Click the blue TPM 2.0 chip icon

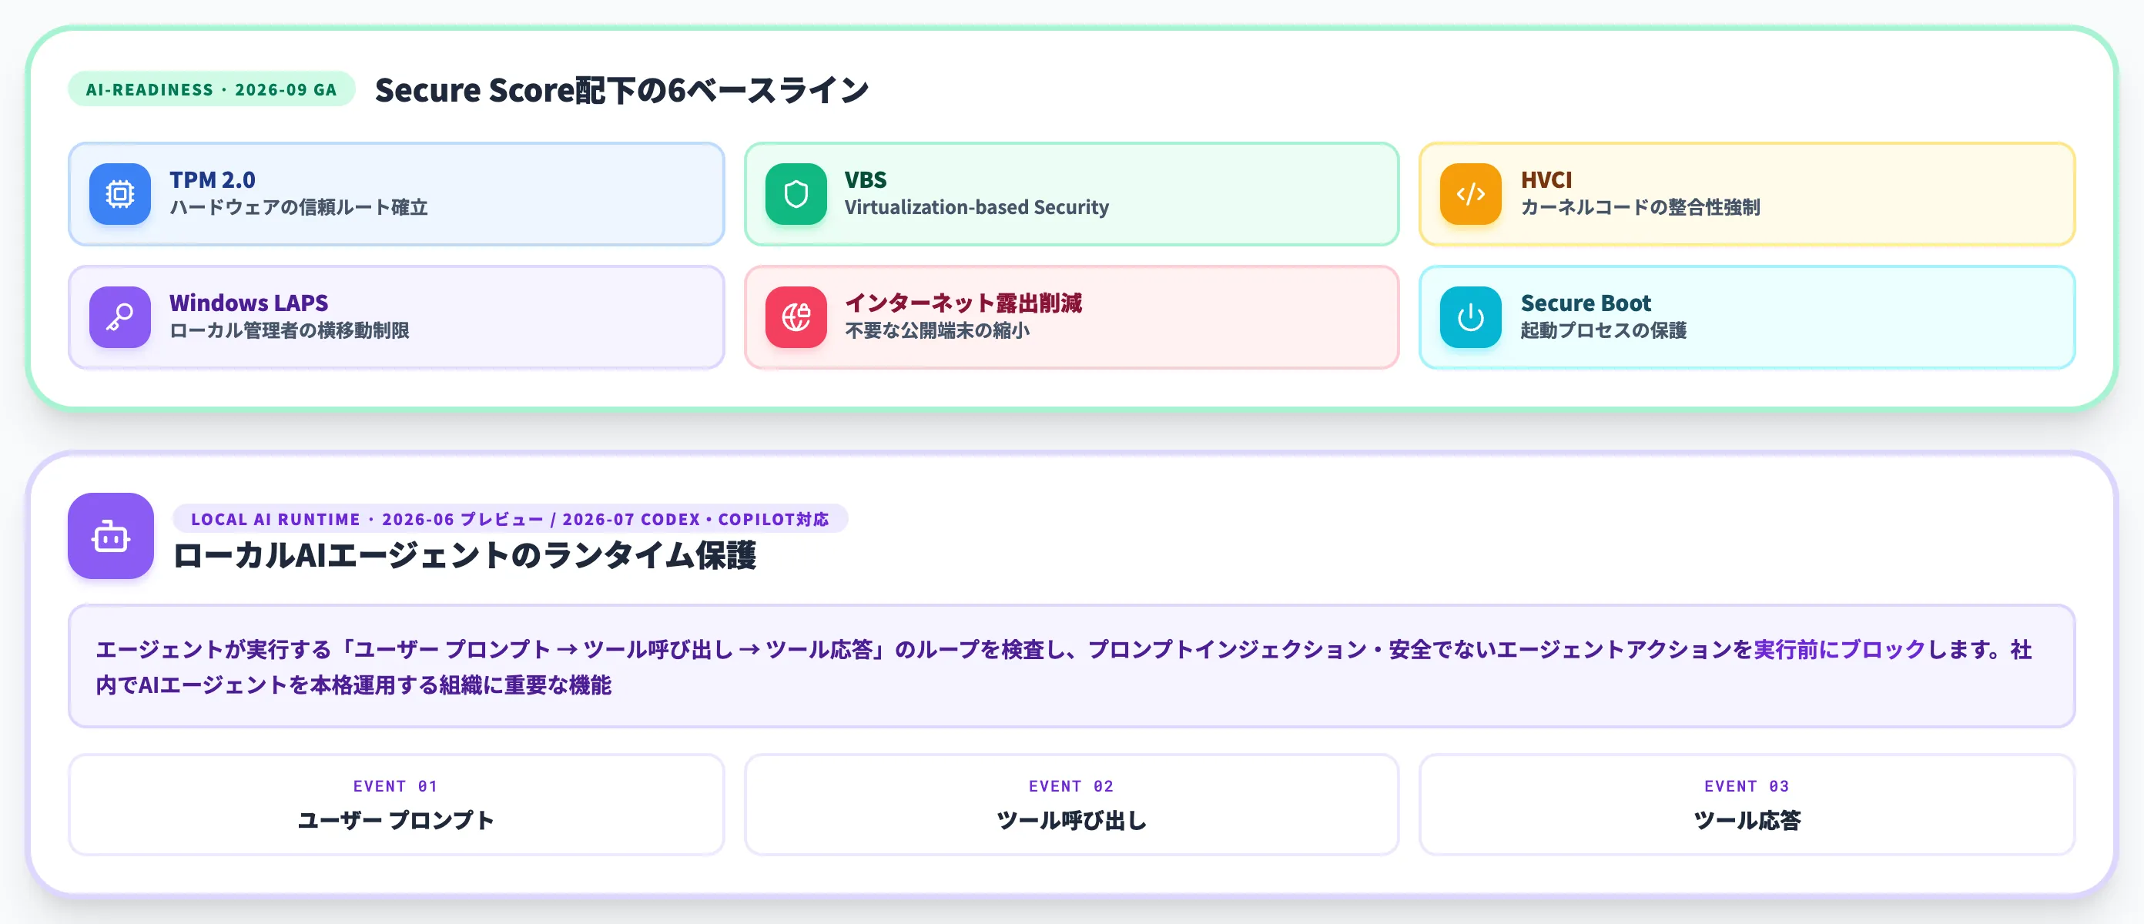pyautogui.click(x=120, y=194)
